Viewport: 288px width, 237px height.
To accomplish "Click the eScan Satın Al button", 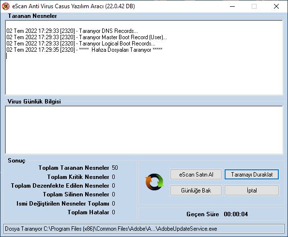I will 196,175.
